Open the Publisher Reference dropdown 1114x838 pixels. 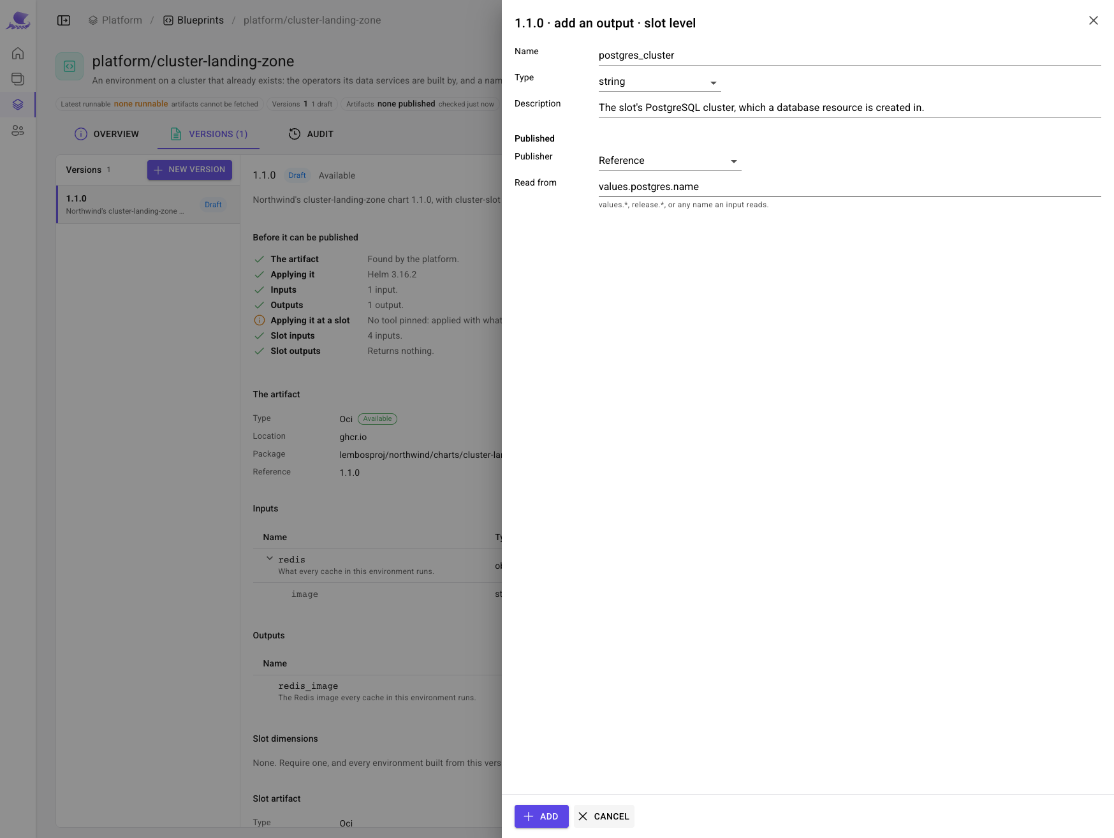point(670,161)
